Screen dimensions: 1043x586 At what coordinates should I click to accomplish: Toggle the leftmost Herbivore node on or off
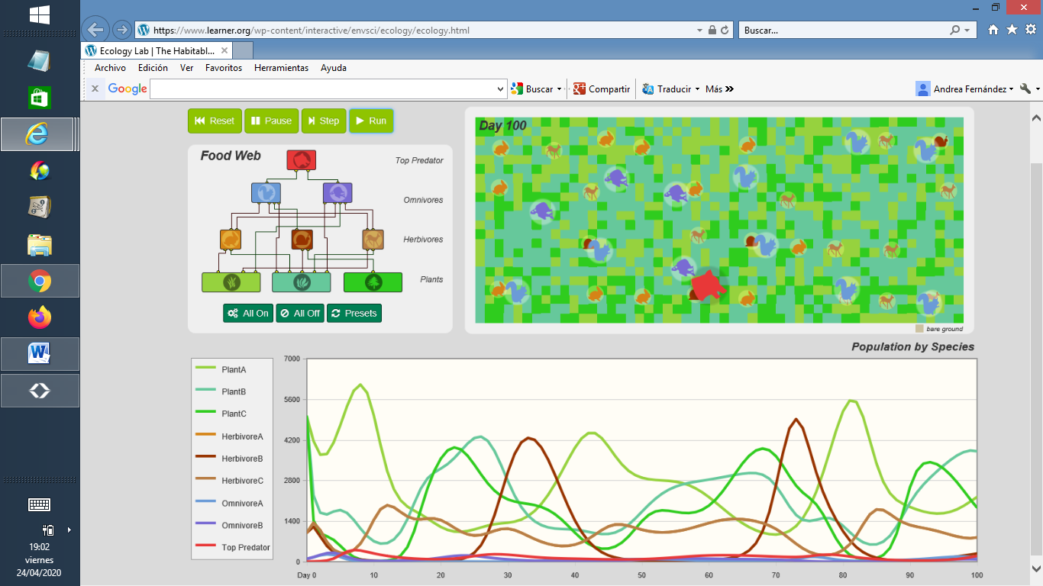point(230,239)
